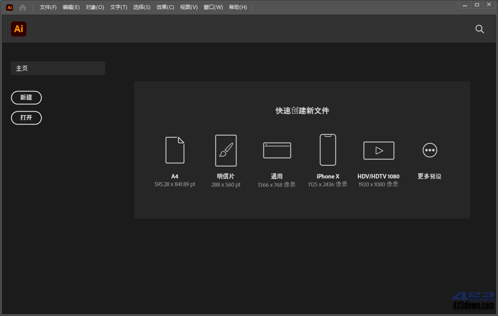Open the 视图(V) menu
Viewport: 498px width, 316px height.
189,7
